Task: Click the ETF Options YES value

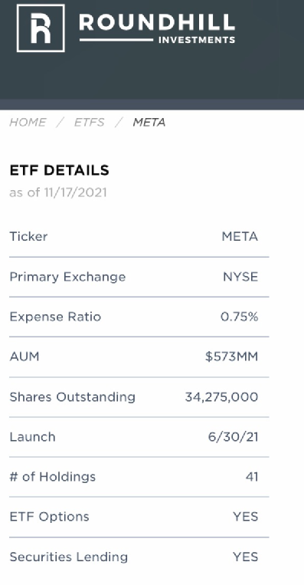Action: point(246,517)
